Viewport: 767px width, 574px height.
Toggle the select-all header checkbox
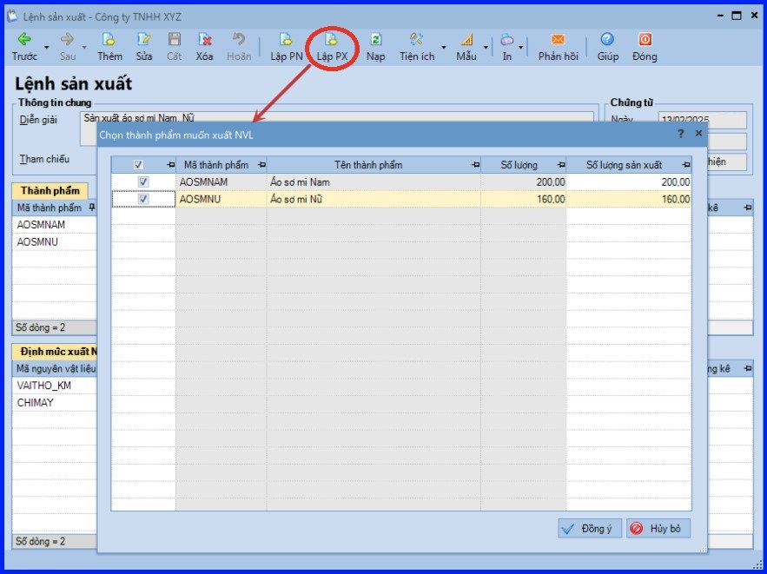pyautogui.click(x=138, y=165)
